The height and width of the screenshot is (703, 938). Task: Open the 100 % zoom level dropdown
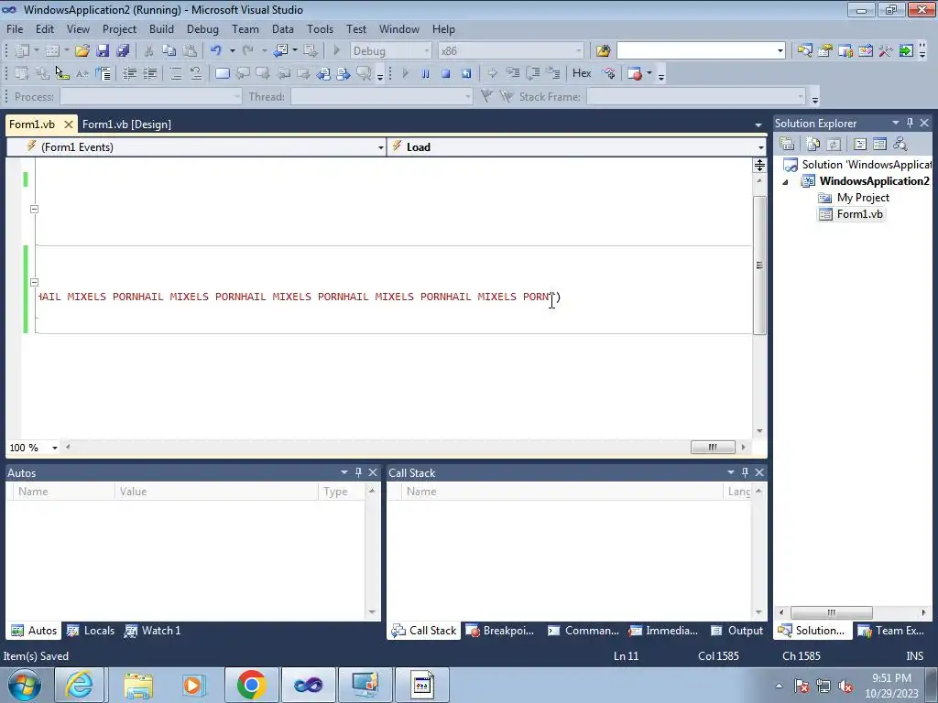point(54,448)
